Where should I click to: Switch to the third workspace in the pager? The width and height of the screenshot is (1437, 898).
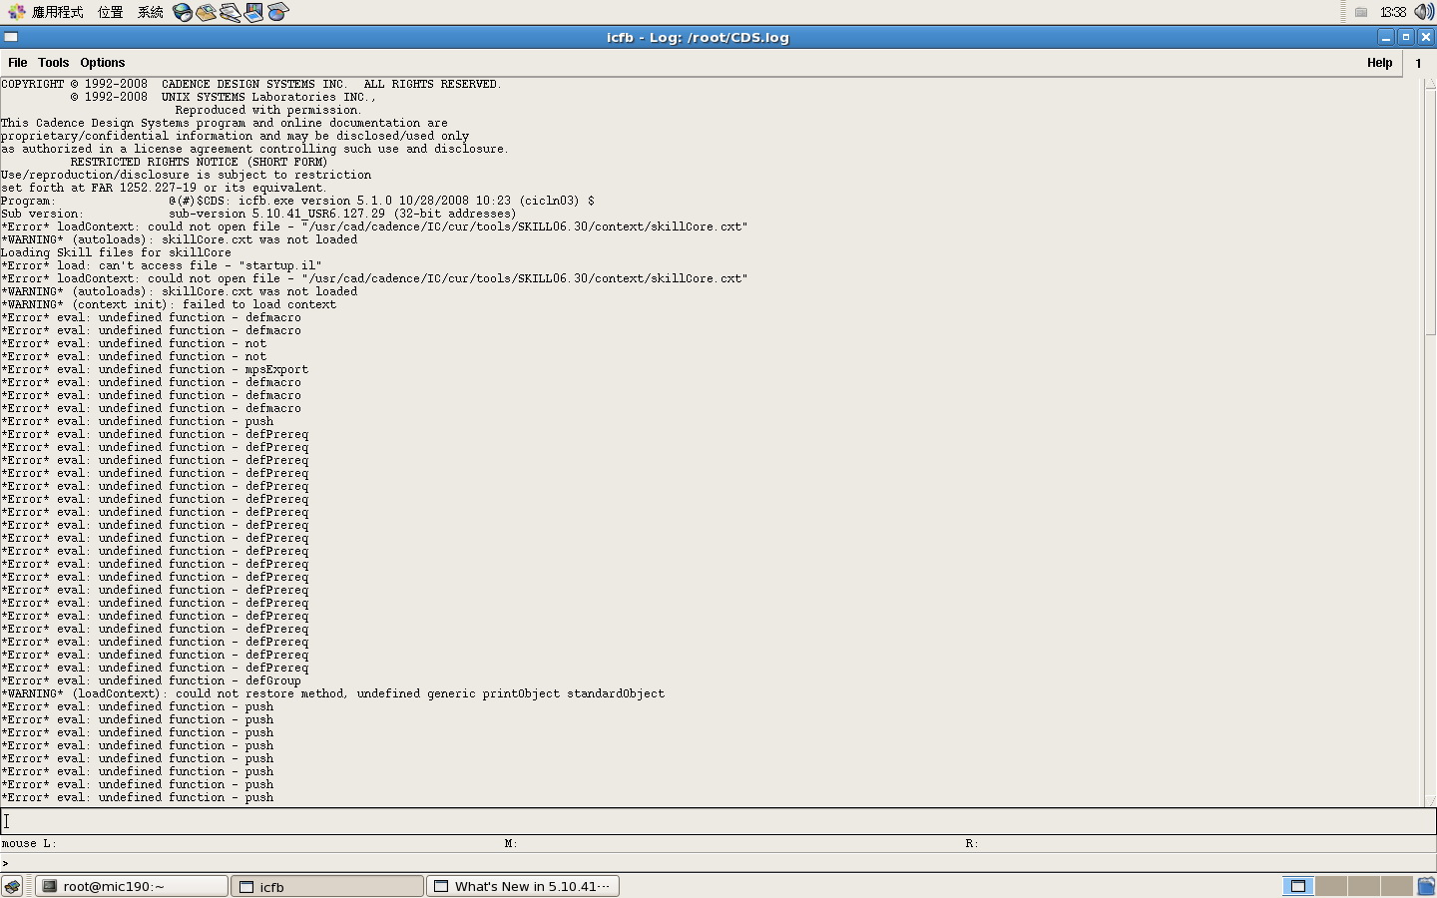coord(1363,886)
